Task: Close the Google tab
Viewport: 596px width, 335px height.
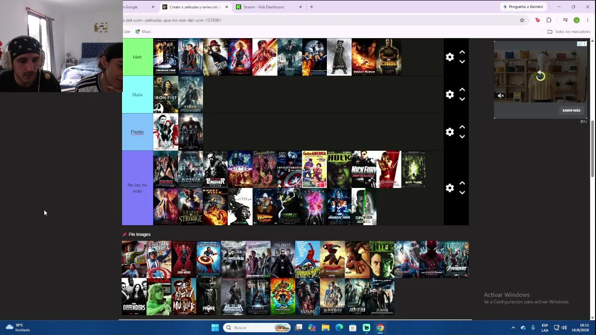Action: click(153, 7)
